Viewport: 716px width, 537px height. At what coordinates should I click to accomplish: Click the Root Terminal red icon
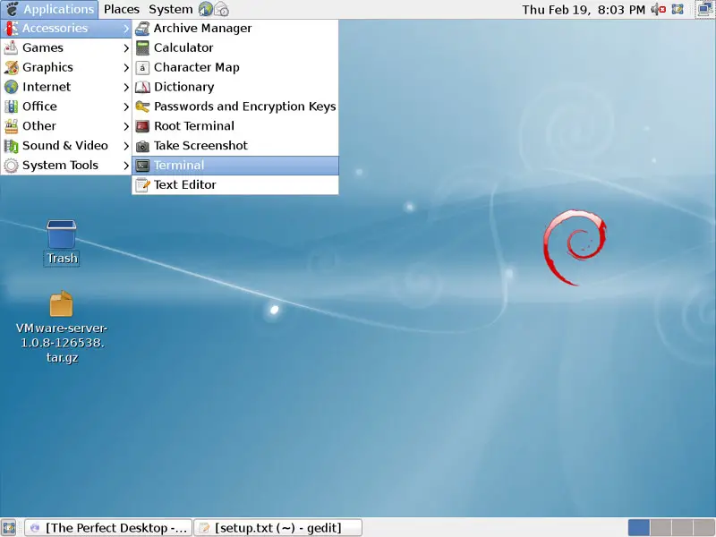(x=142, y=126)
